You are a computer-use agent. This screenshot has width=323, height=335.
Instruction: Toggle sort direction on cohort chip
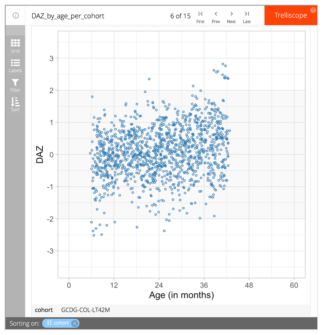pos(49,323)
